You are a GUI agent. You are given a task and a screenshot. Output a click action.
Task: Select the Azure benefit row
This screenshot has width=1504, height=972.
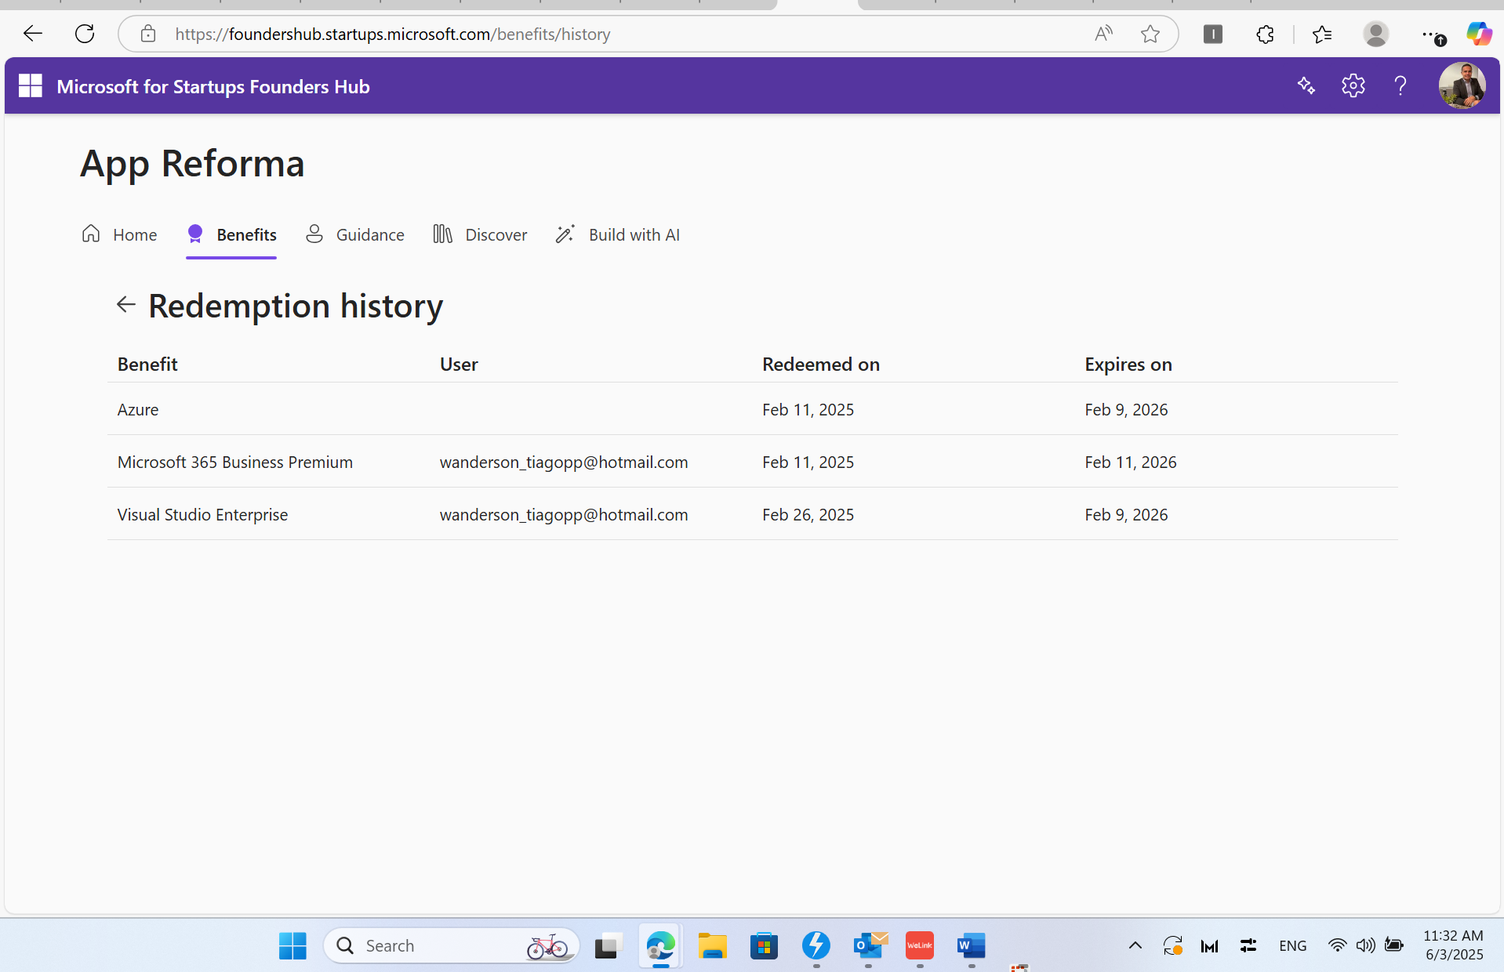click(x=753, y=409)
